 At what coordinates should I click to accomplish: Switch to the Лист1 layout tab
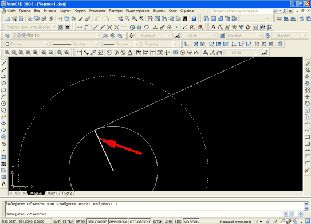52,193
